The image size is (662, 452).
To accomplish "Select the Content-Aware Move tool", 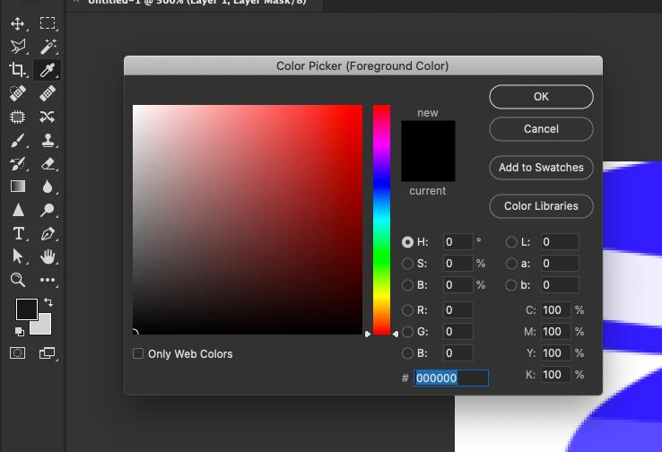I will click(47, 117).
